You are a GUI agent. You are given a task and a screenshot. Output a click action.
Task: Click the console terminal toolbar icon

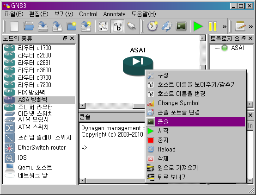(181, 26)
